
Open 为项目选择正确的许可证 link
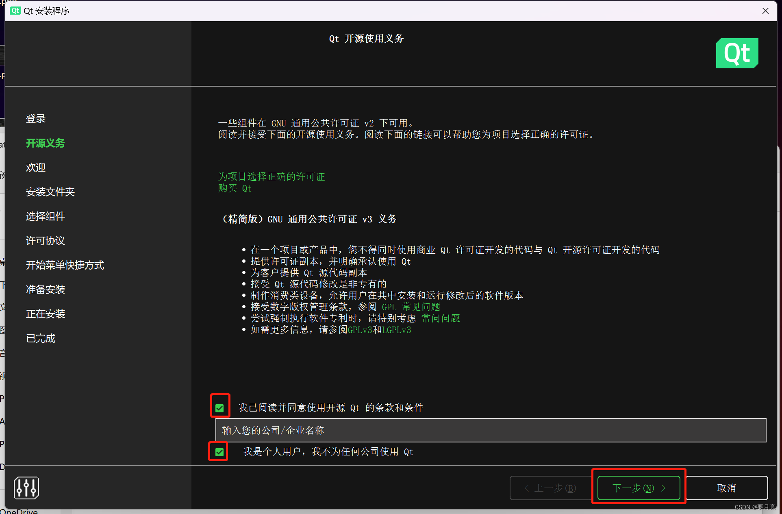[x=272, y=176]
